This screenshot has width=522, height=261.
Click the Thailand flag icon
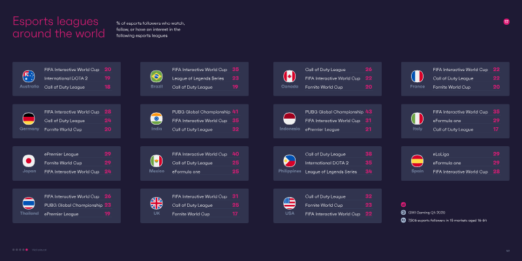pyautogui.click(x=29, y=204)
